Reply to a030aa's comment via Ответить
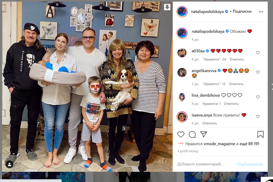Image resolution: width=273 pixels, height=182 pixels. (x=237, y=59)
